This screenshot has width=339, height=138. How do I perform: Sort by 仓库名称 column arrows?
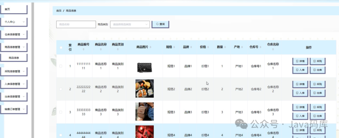click(x=273, y=49)
